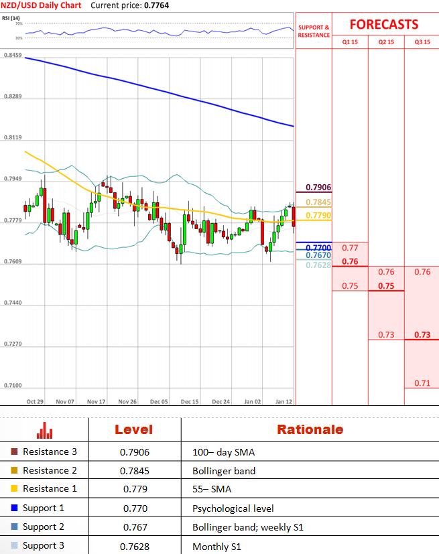Image resolution: width=439 pixels, height=554 pixels.
Task: Click the Rationale column header in the table
Action: pyautogui.click(x=310, y=429)
